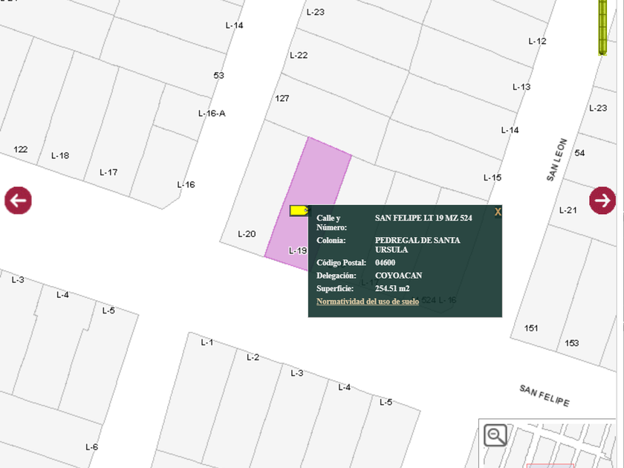The image size is (624, 468).
Task: Close the San Felipe parcel info popup
Action: tap(498, 212)
